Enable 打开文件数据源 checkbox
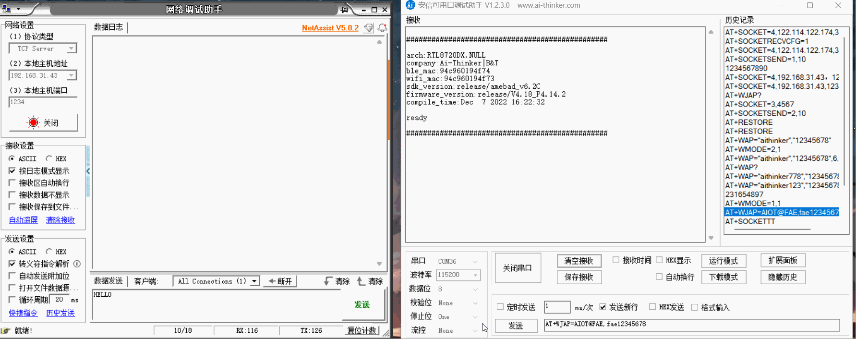This screenshot has width=856, height=339. point(12,288)
